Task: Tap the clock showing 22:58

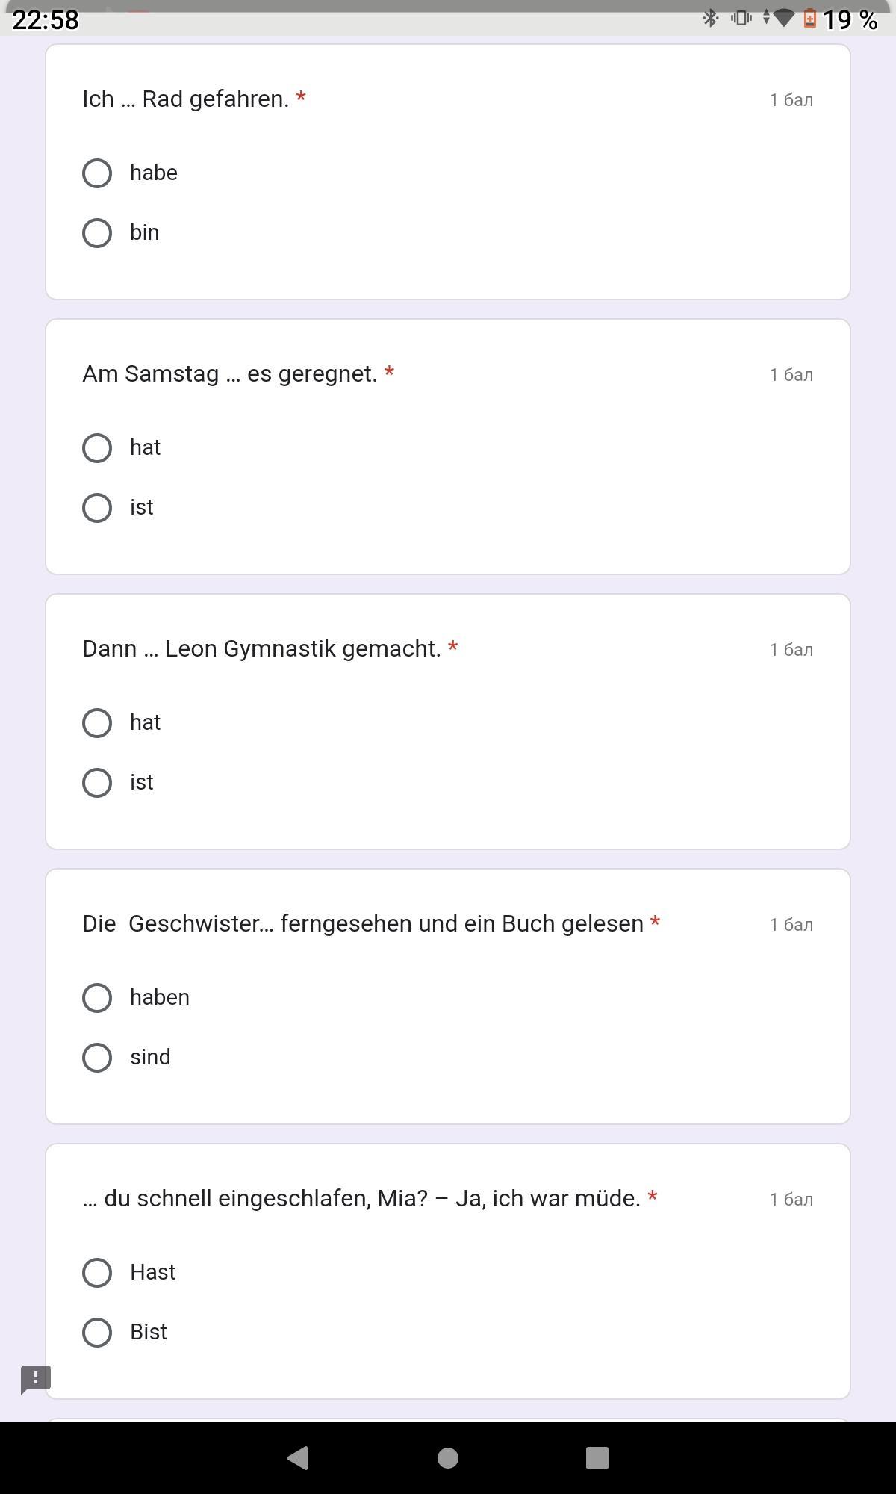Action: coord(46,19)
